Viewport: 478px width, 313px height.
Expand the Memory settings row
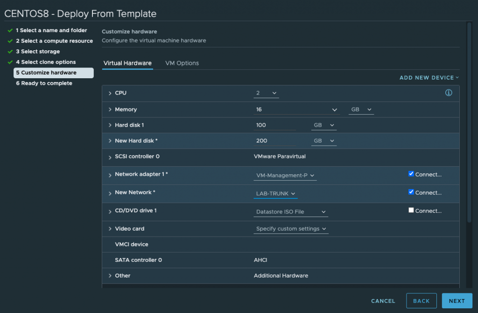tap(110, 109)
